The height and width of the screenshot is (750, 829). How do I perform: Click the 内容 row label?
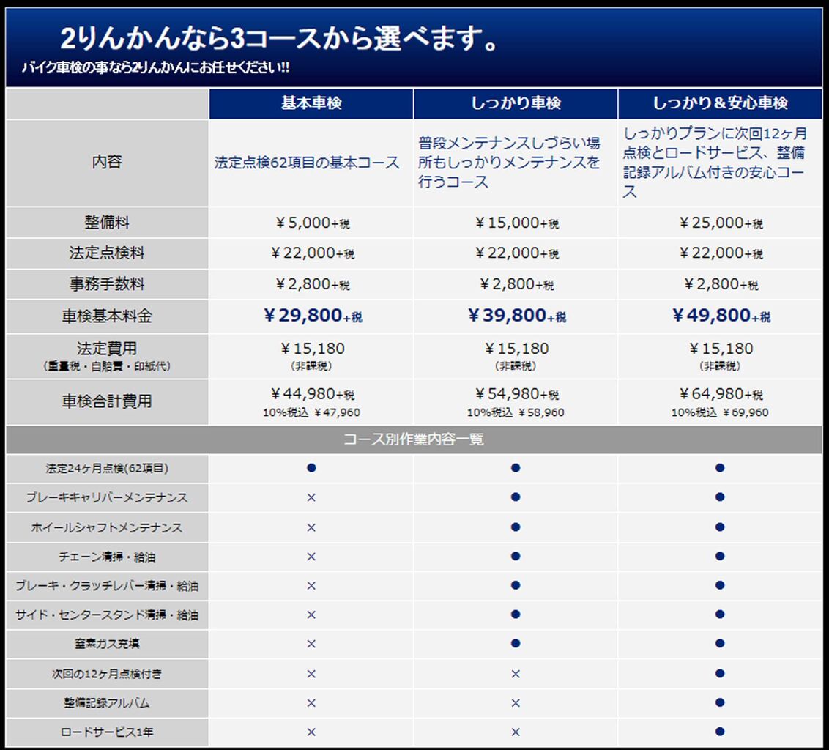[x=107, y=162]
